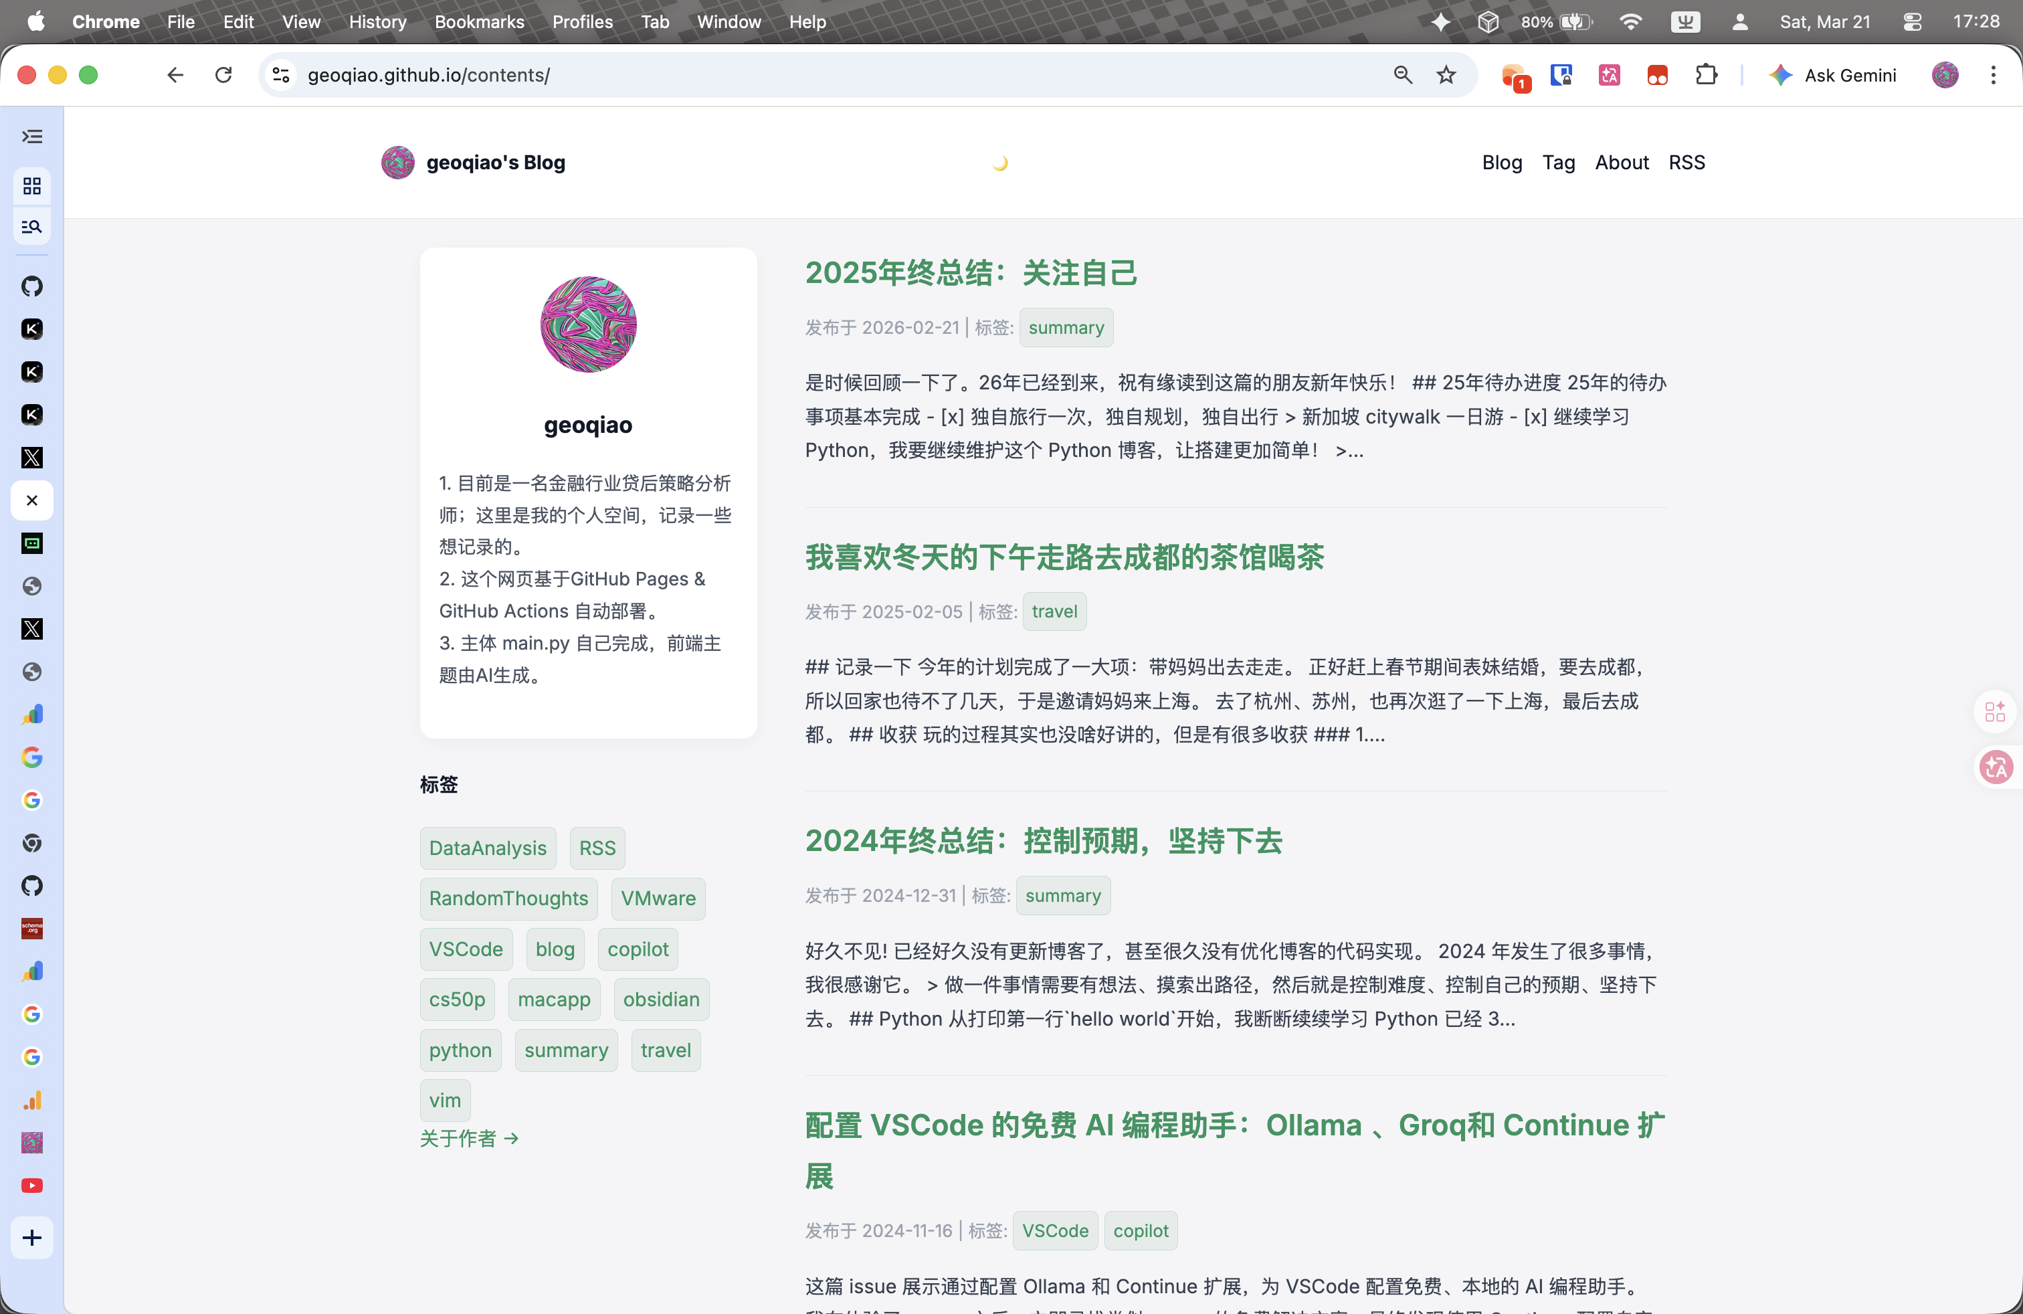This screenshot has width=2023, height=1314.
Task: Toggle dark mode with the moon icon
Action: click(x=1000, y=163)
